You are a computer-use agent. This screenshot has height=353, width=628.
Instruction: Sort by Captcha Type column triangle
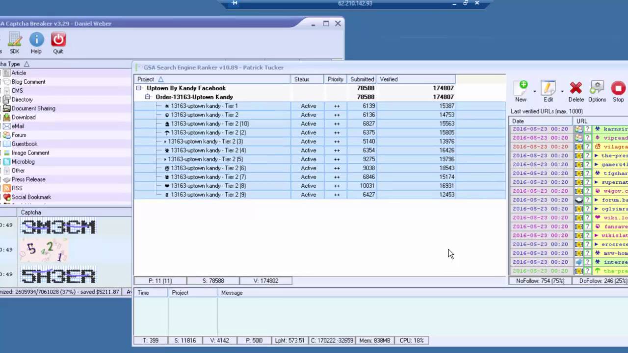tap(26, 64)
